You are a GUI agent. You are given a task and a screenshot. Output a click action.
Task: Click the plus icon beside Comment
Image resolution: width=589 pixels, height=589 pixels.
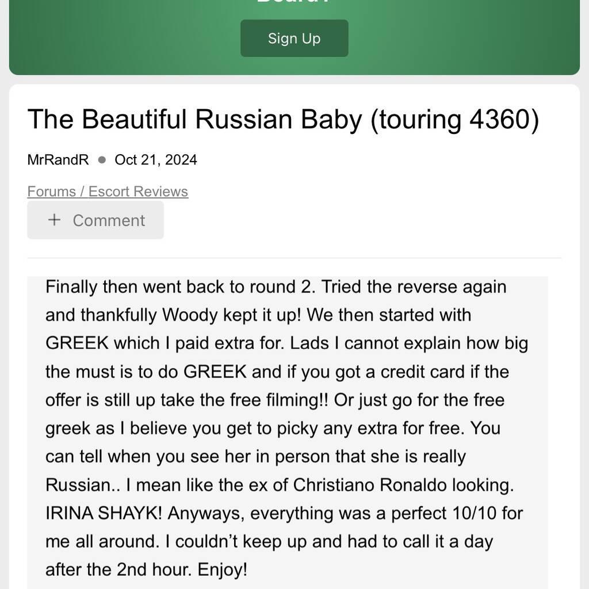(x=55, y=220)
